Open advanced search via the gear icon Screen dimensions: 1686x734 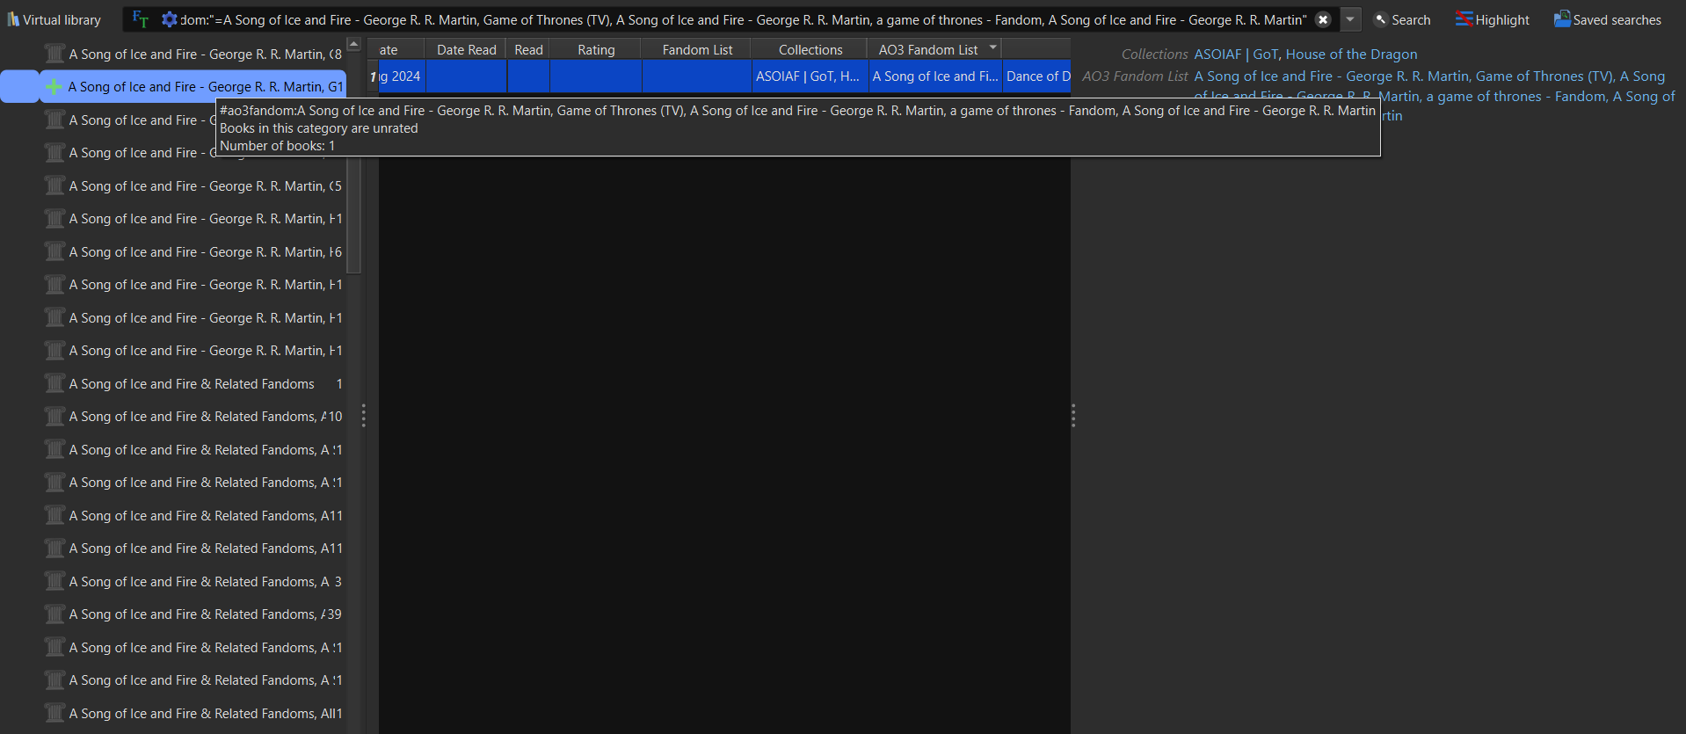[x=170, y=19]
